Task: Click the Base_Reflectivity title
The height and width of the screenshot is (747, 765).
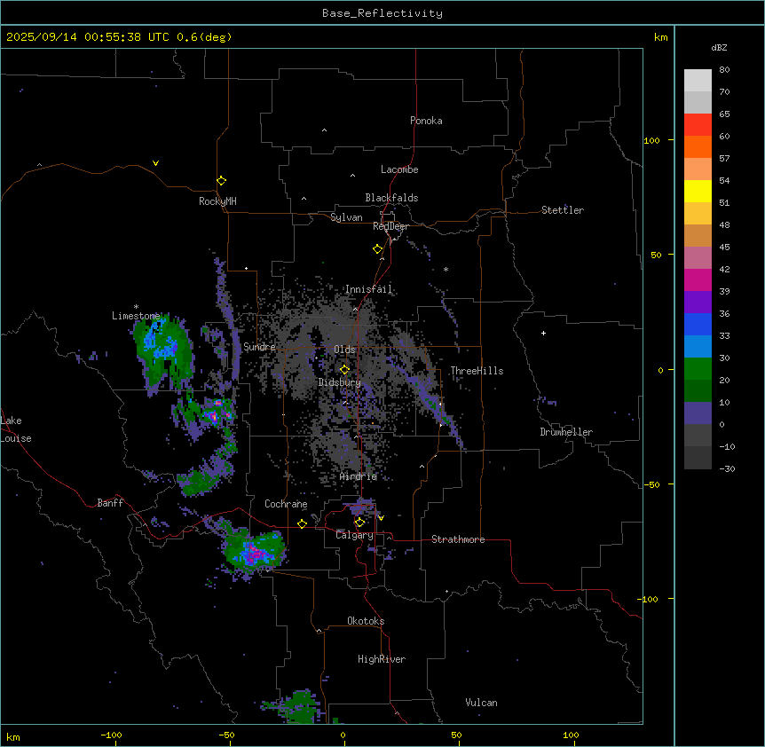Action: pyautogui.click(x=382, y=13)
